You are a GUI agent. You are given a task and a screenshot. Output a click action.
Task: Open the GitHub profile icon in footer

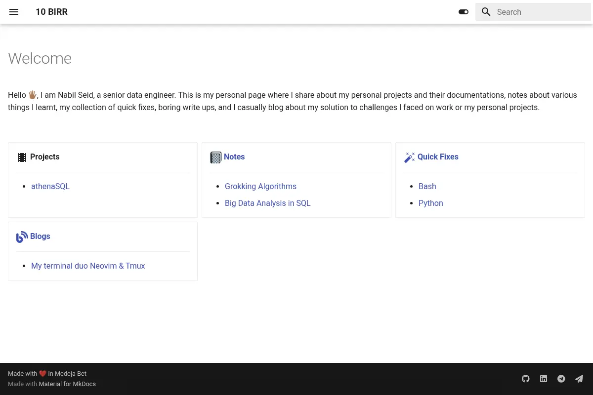point(526,379)
